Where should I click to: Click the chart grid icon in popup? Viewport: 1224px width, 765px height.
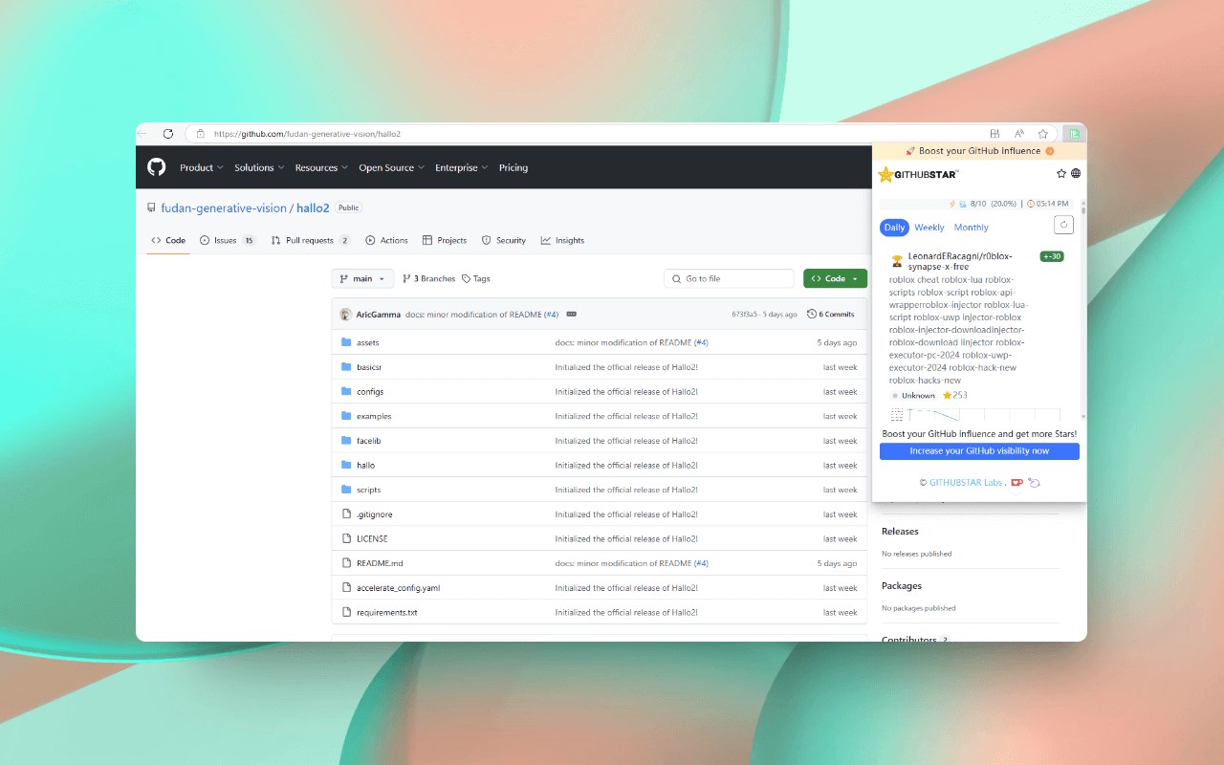click(x=897, y=414)
